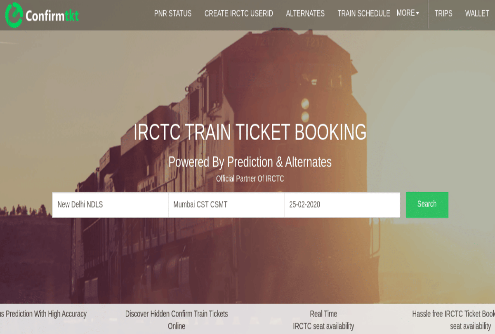The image size is (495, 334).
Task: Expand the MORE dropdown menu
Action: tap(408, 13)
